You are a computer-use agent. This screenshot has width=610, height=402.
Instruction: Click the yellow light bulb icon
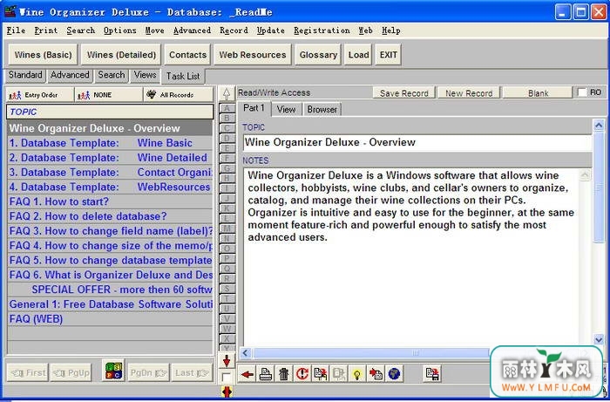pos(357,374)
